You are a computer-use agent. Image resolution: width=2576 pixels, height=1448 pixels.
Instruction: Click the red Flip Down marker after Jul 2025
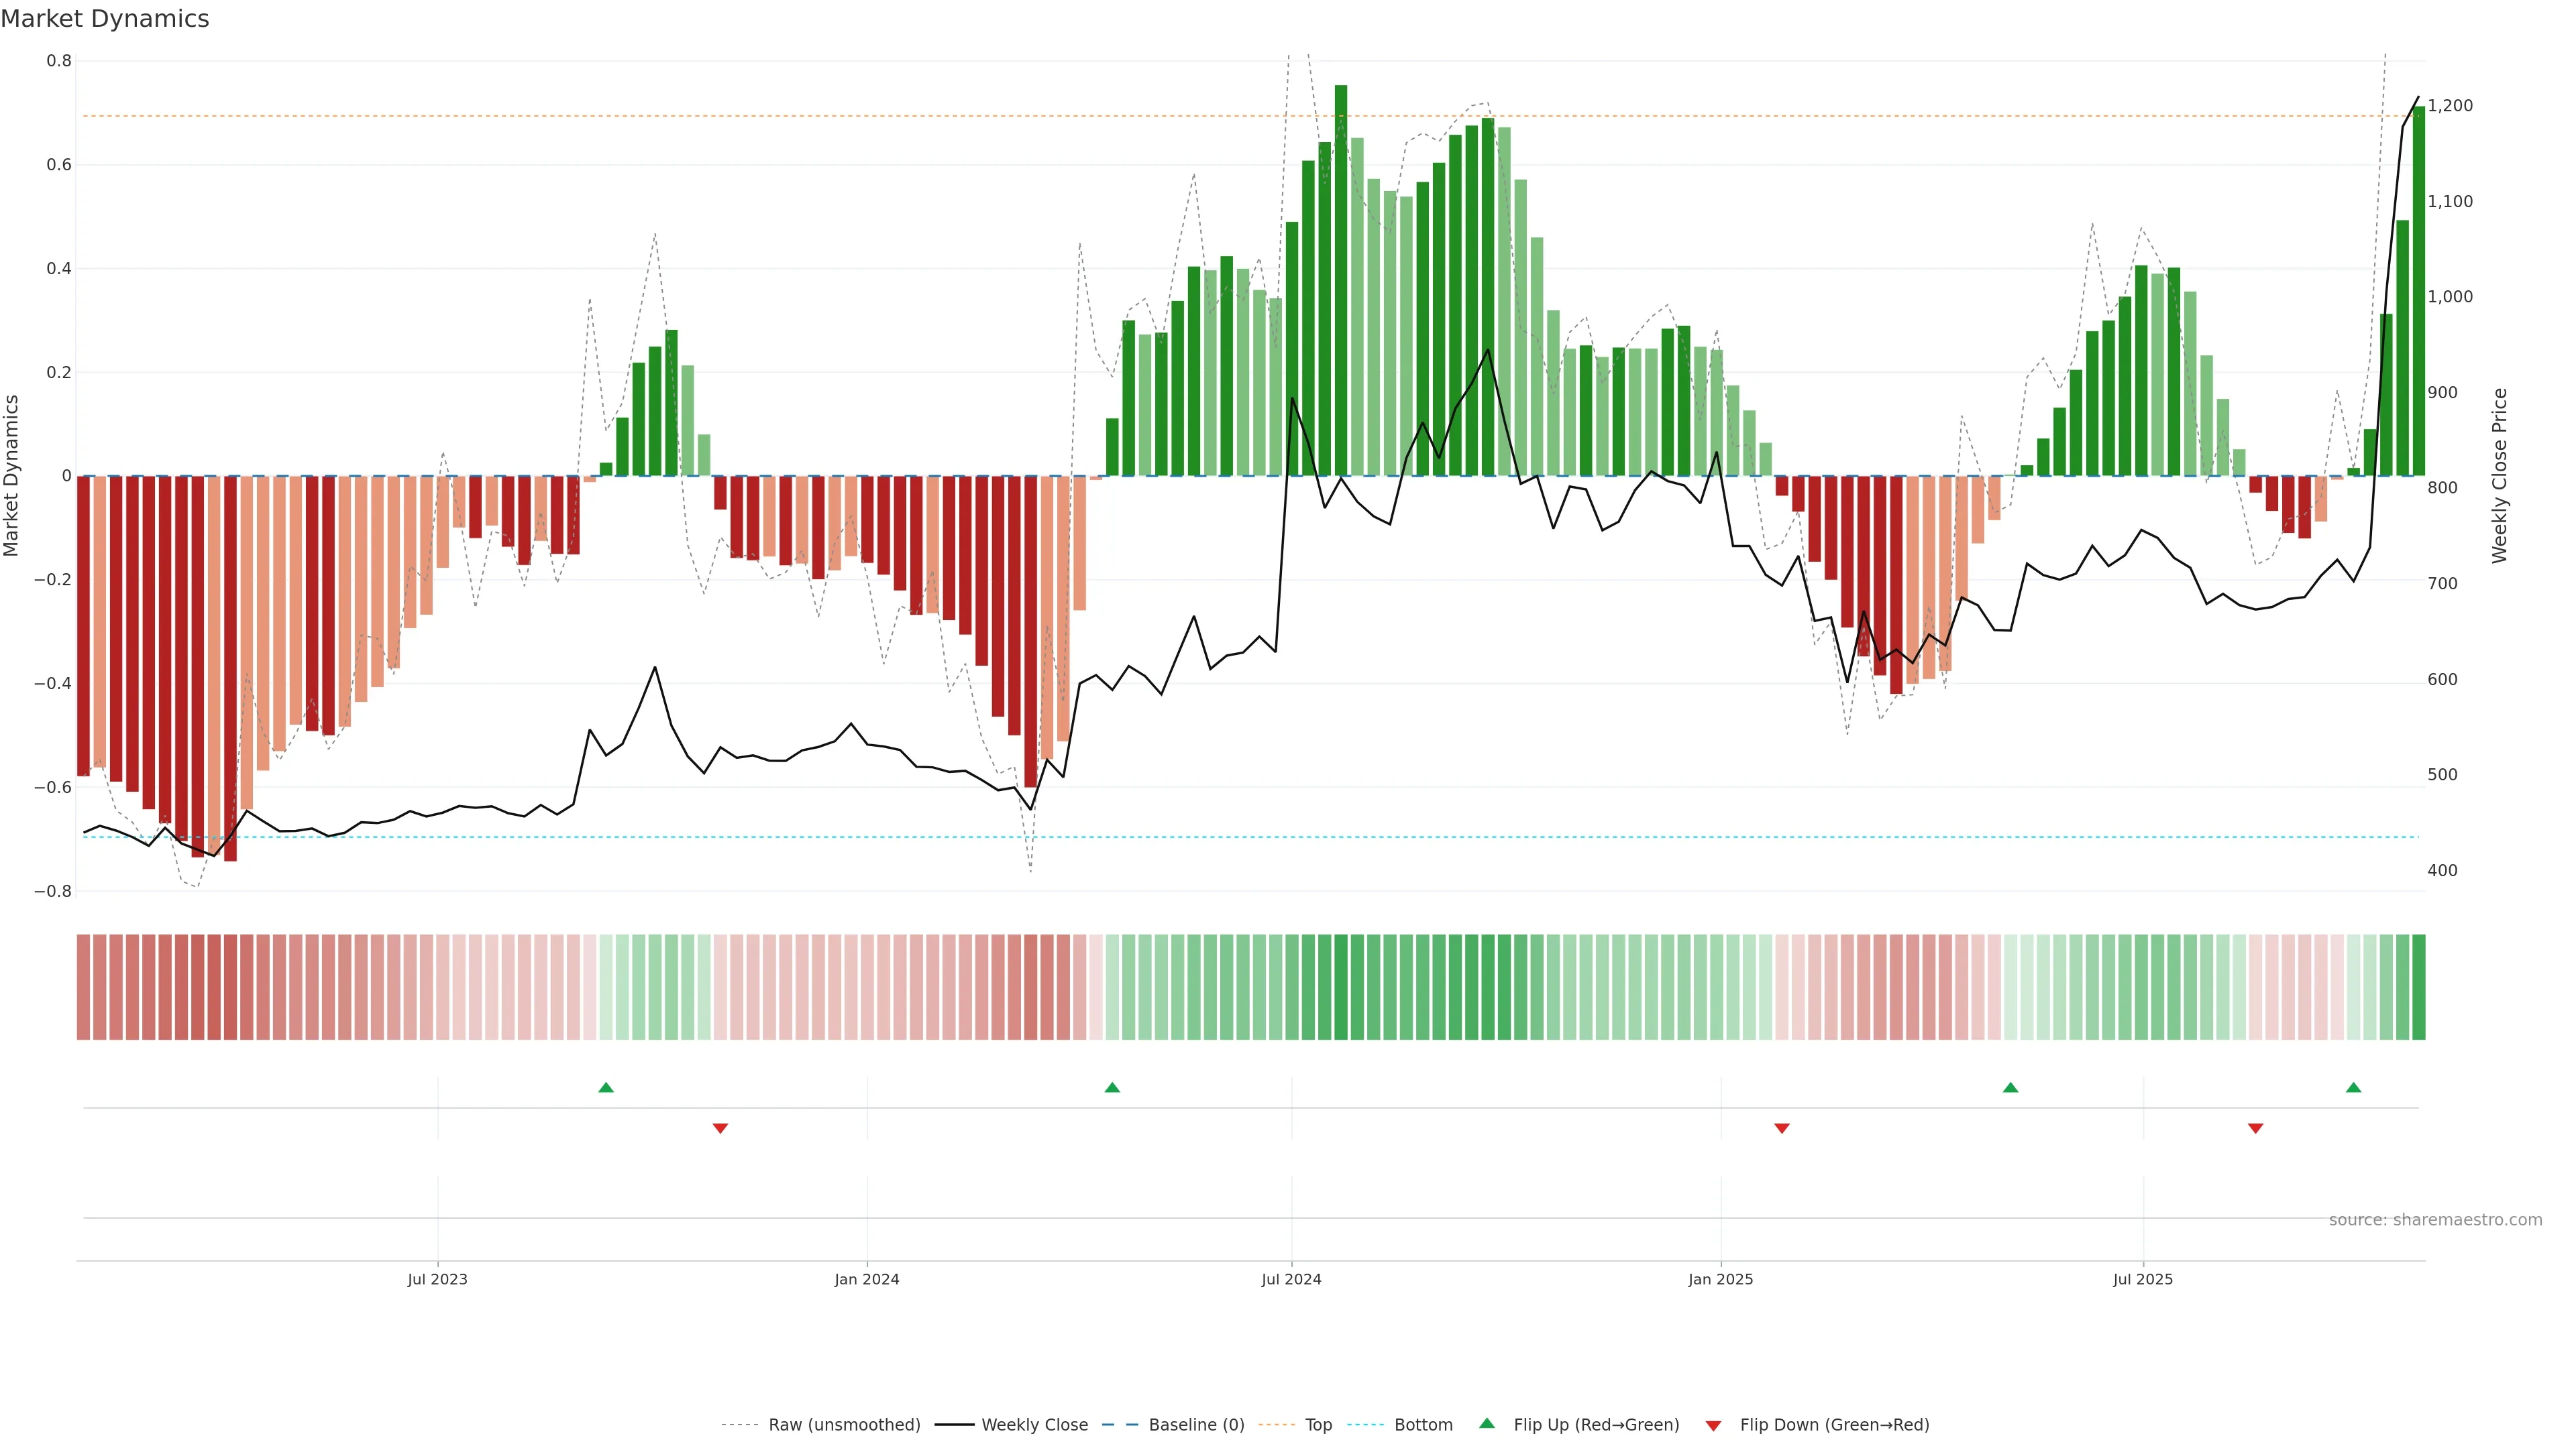point(2255,1128)
